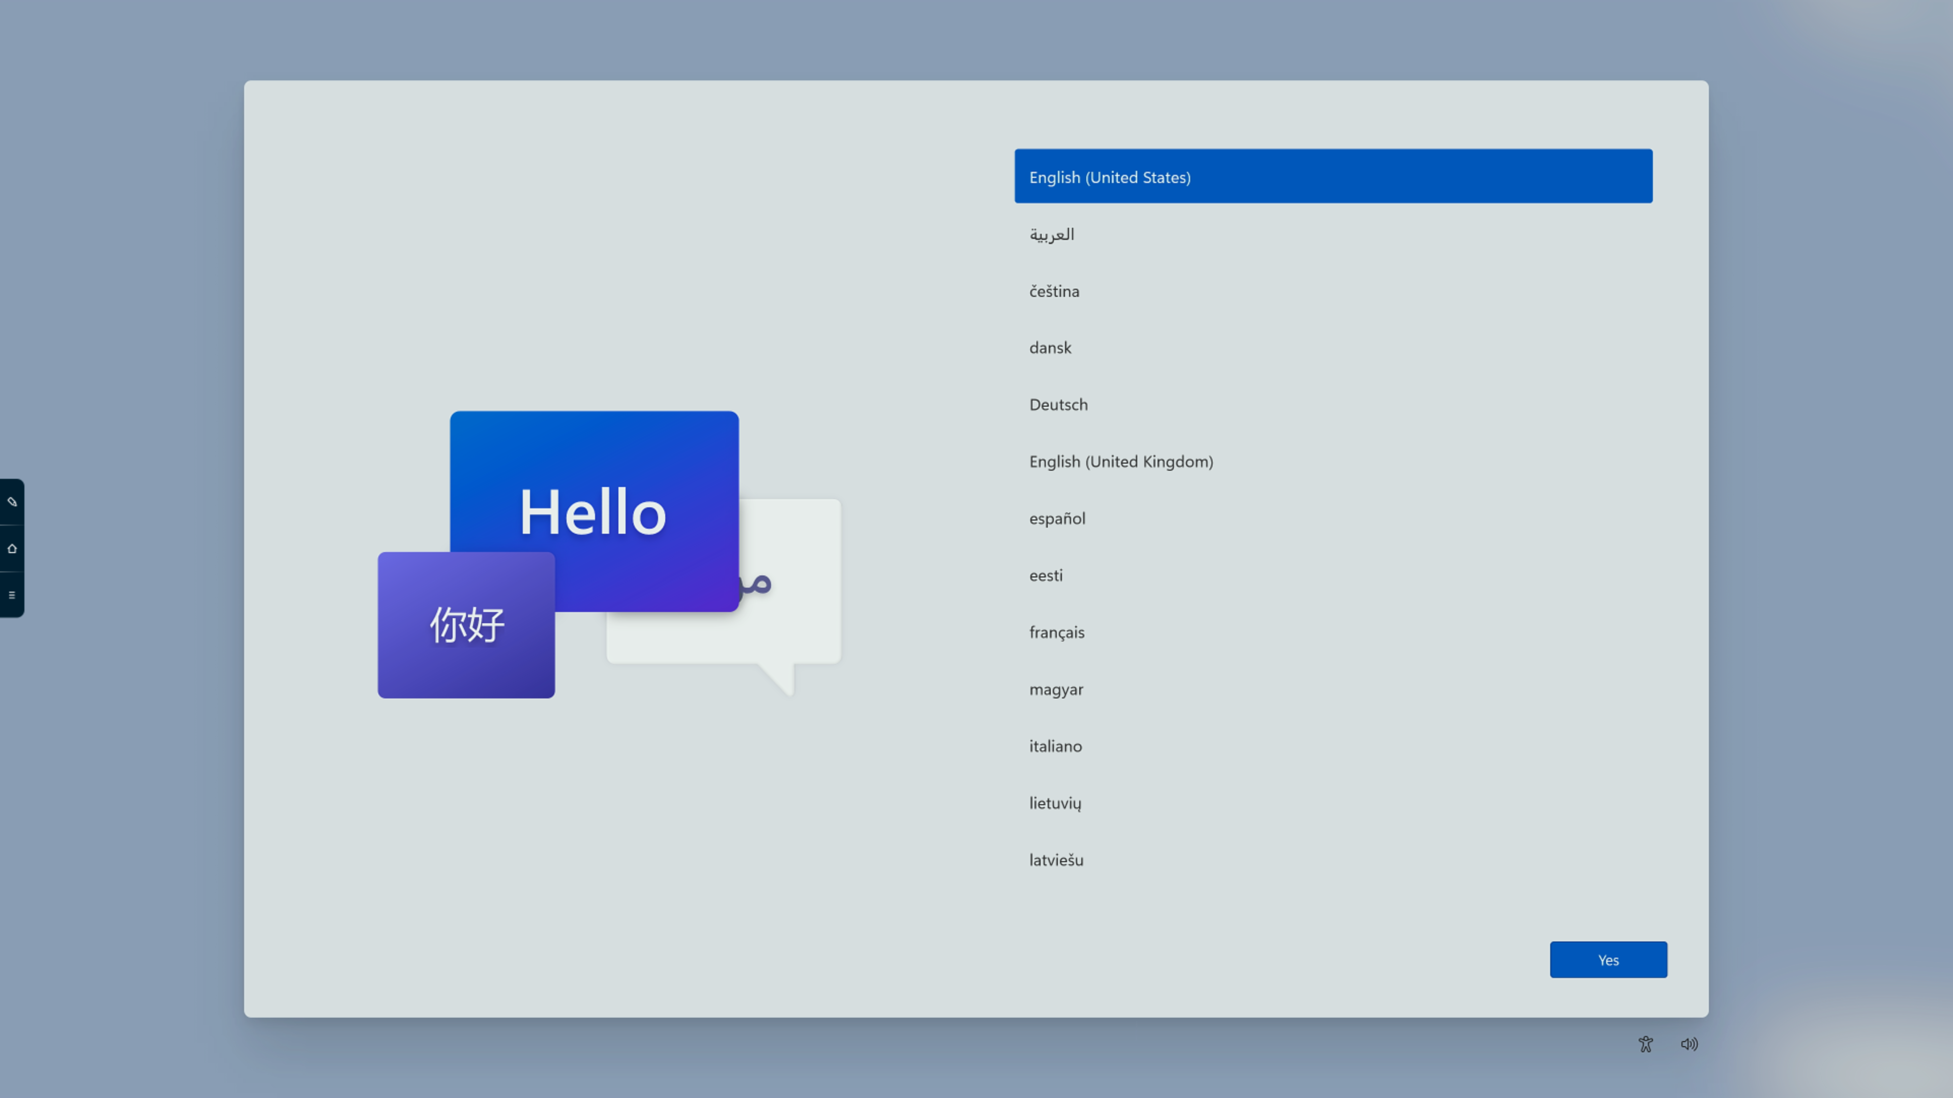Click the pen annotation icon in side panel
1953x1098 pixels.
12,502
